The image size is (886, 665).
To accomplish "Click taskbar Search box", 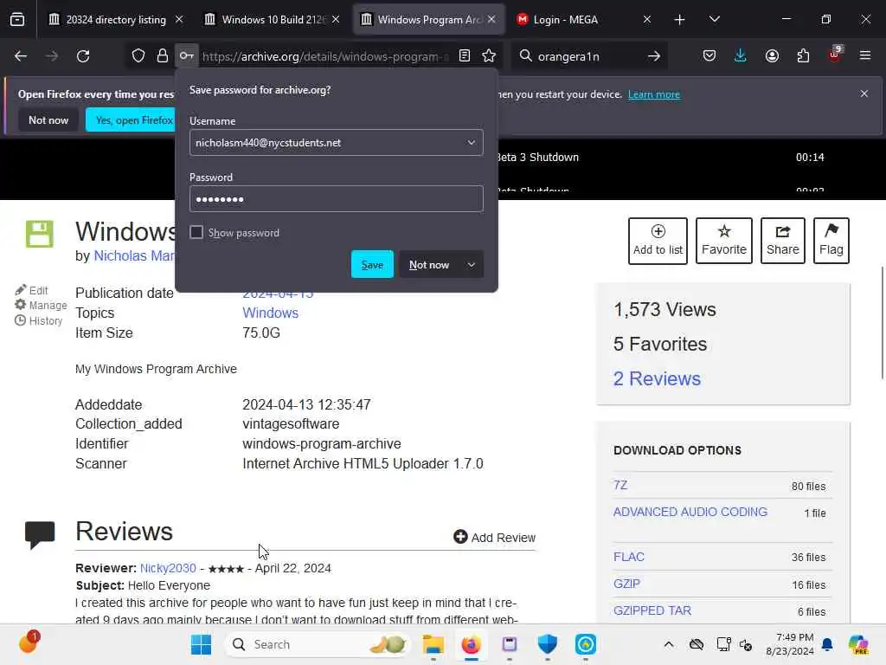I will pyautogui.click(x=318, y=644).
